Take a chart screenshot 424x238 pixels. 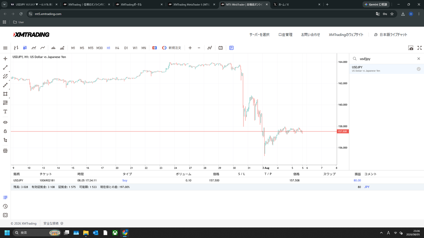[411, 48]
